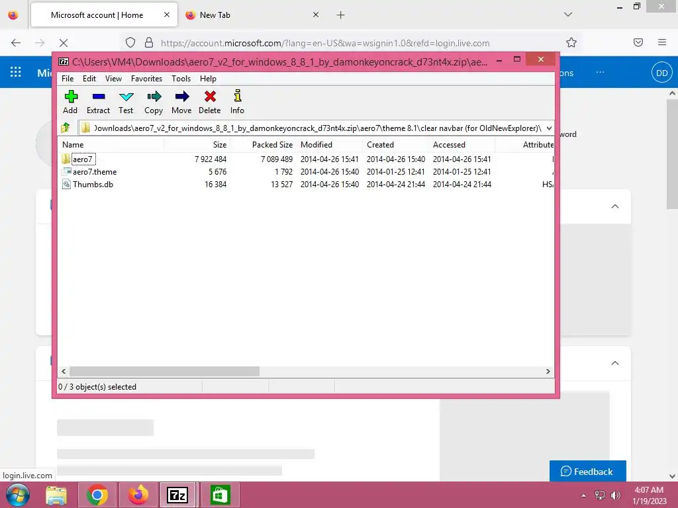Close the New Tab tab
The height and width of the screenshot is (508, 678).
[316, 15]
